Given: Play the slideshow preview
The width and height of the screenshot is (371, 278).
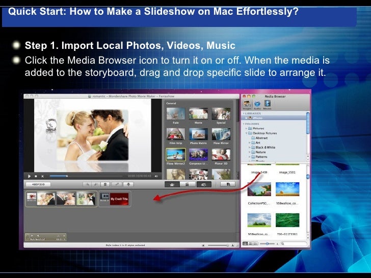Looking at the screenshot, I should pyautogui.click(x=29, y=176).
